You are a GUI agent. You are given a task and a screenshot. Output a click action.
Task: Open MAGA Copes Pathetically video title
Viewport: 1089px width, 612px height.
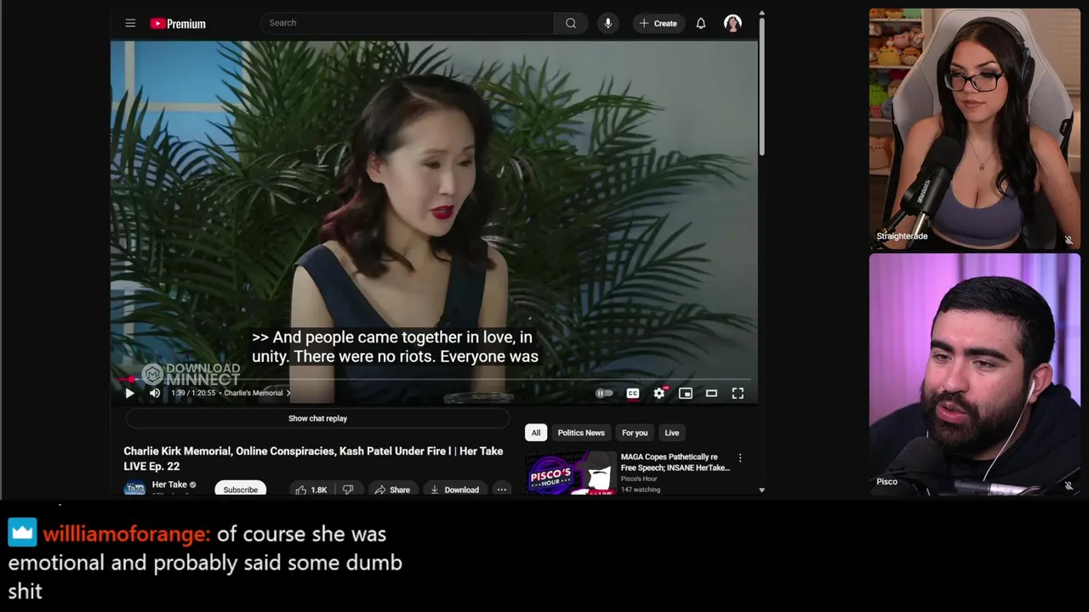(x=675, y=462)
